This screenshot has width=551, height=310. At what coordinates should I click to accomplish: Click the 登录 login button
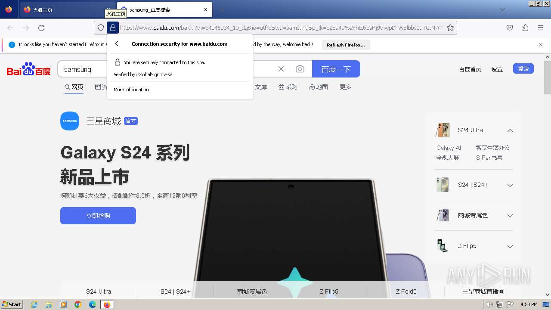pyautogui.click(x=523, y=68)
